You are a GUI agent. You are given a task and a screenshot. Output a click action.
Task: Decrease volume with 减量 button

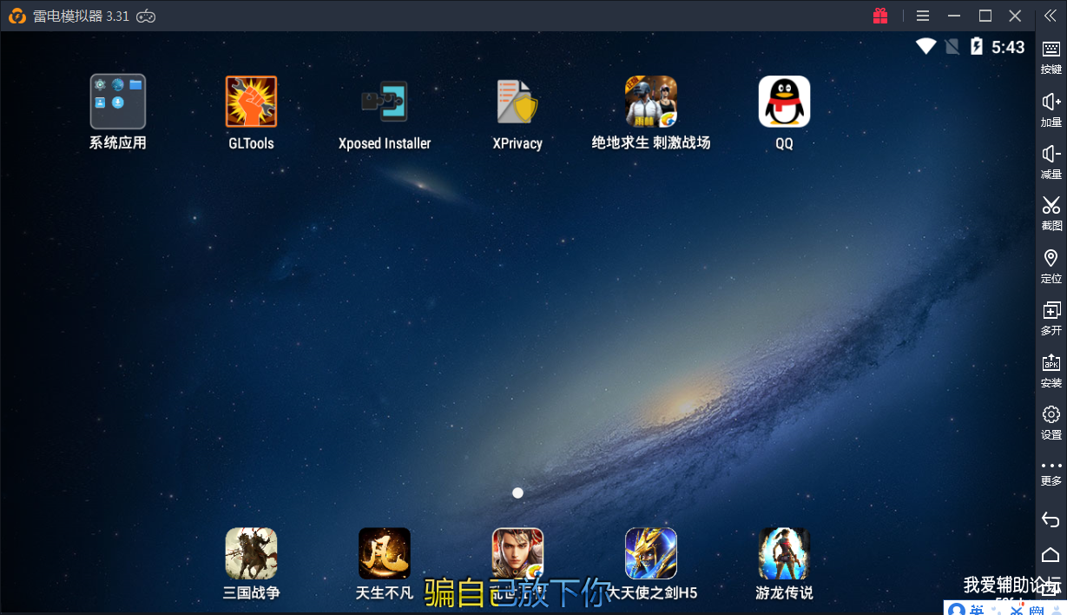tap(1051, 162)
